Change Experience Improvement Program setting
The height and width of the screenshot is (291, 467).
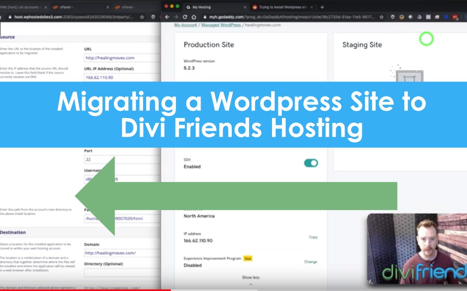(x=310, y=262)
